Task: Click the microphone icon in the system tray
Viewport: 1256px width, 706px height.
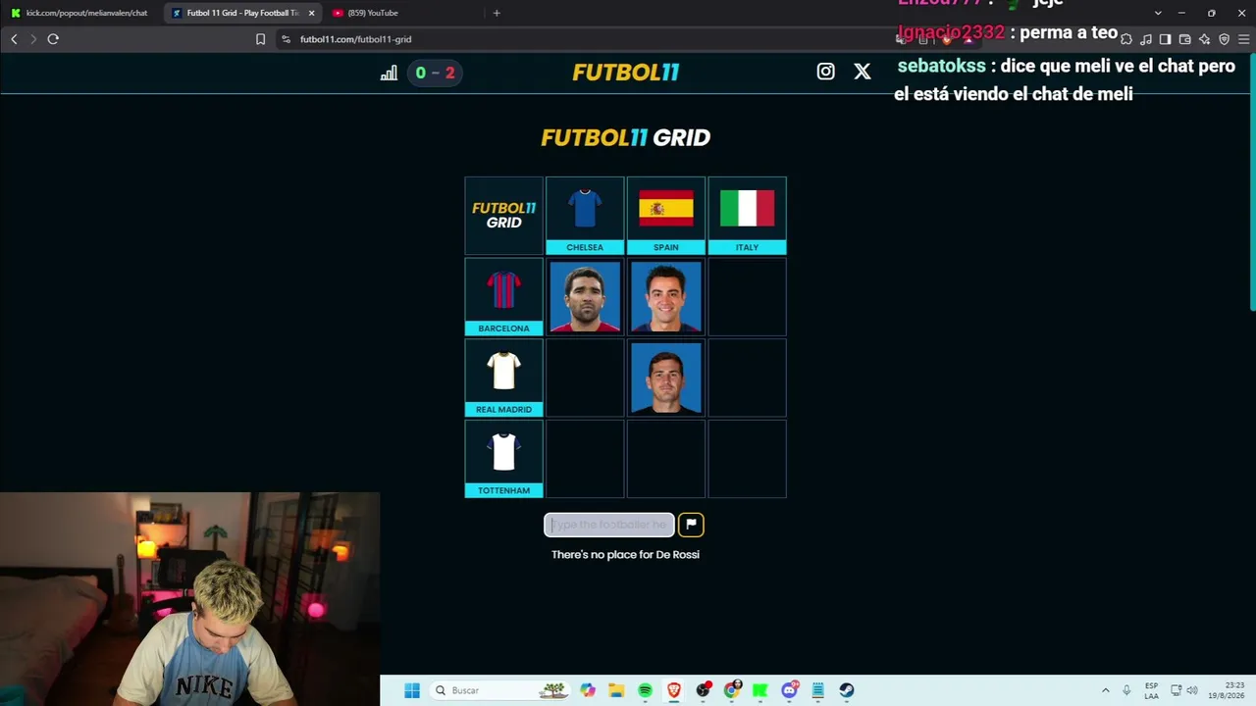Action: tap(1126, 690)
